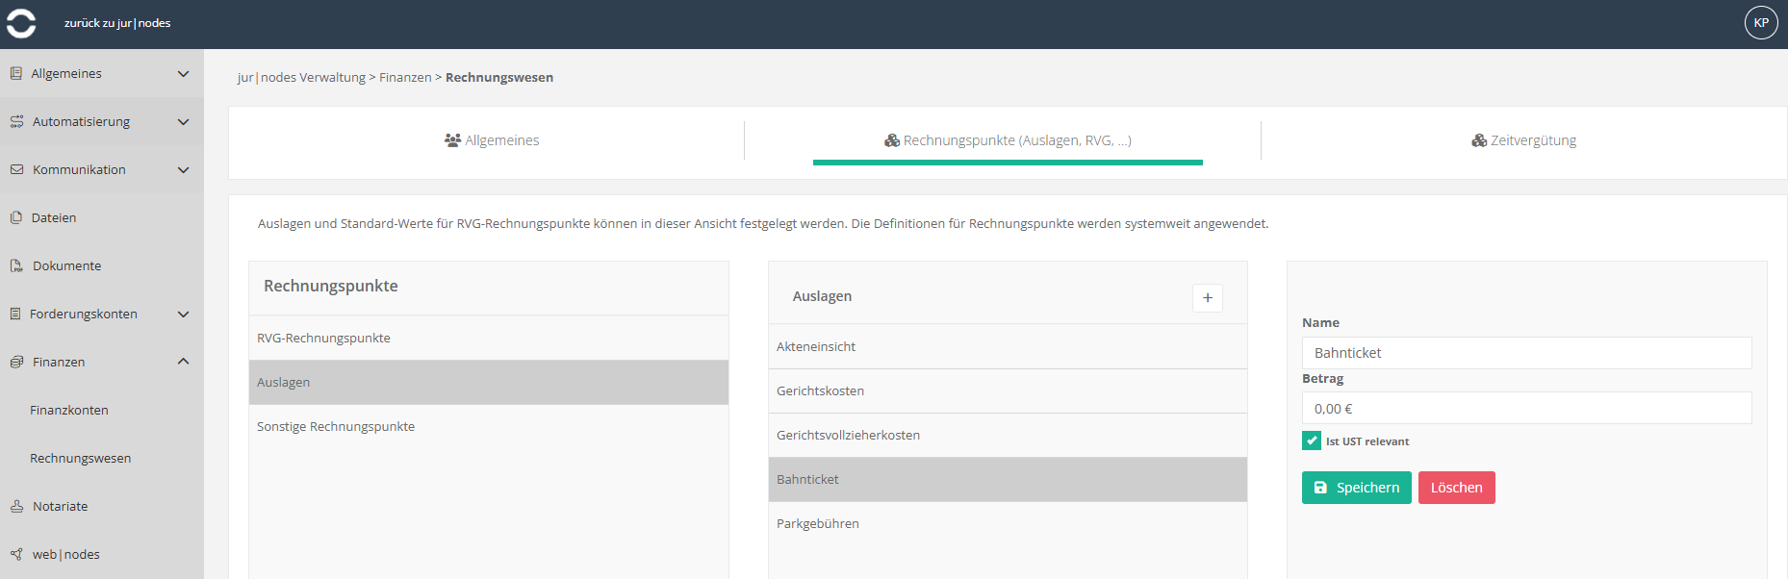Open Finanzkonten in the sidebar
Viewport: 1788px width, 579px height.
click(x=69, y=410)
